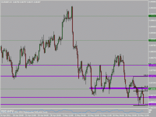156x117 pixels.
Task: Click the 0.89300 price axis value
Action: [x=153, y=33]
